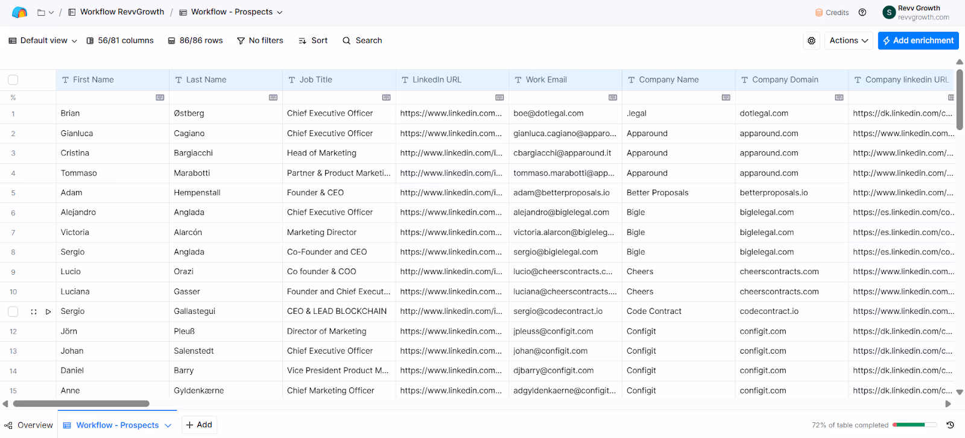The width and height of the screenshot is (965, 438).
Task: Click scroll-right arrow on horizontal scrollbar
Action: tap(948, 404)
